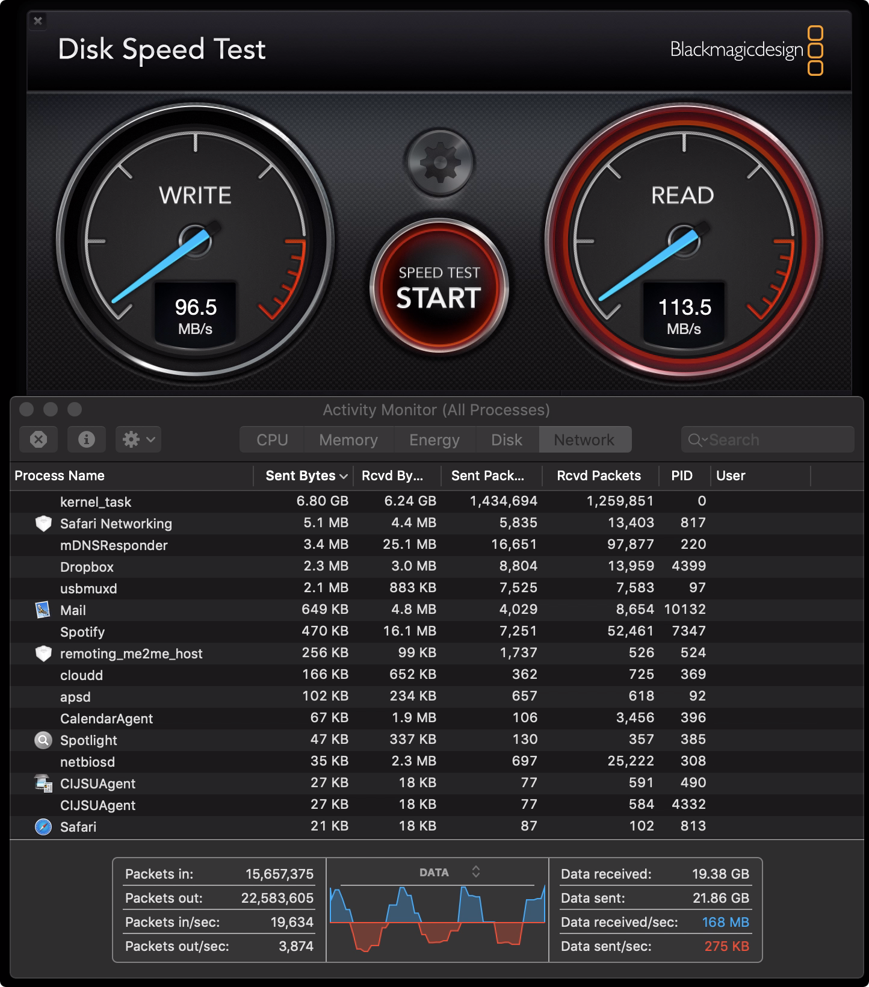The width and height of the screenshot is (869, 987).
Task: Open the search magnifier options
Action: click(697, 440)
